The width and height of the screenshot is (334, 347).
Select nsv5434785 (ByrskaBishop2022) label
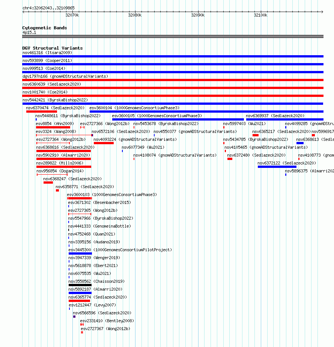pyautogui.click(x=256, y=139)
